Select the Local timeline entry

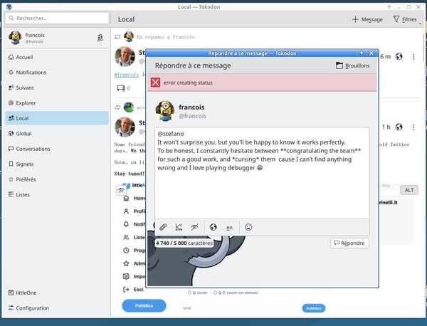57,118
